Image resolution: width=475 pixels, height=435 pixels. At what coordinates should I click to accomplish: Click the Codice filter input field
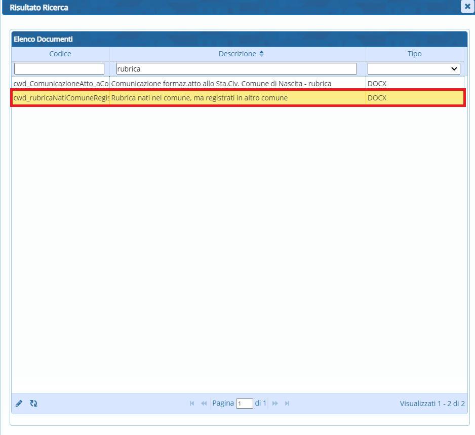(x=59, y=69)
